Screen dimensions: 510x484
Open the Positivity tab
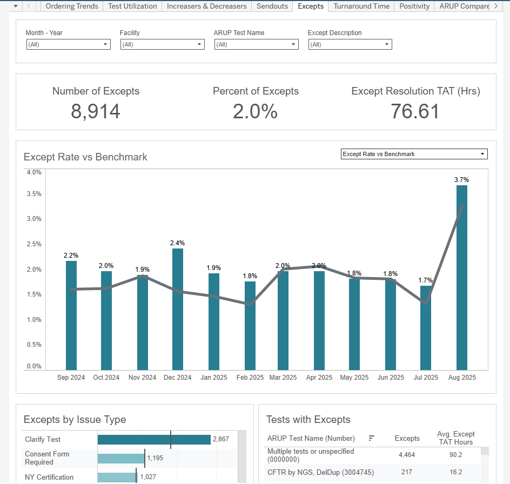(x=414, y=6)
